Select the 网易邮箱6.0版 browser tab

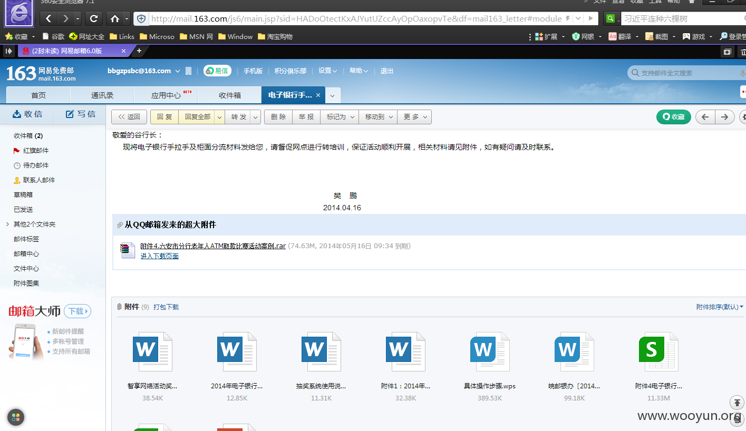point(73,51)
